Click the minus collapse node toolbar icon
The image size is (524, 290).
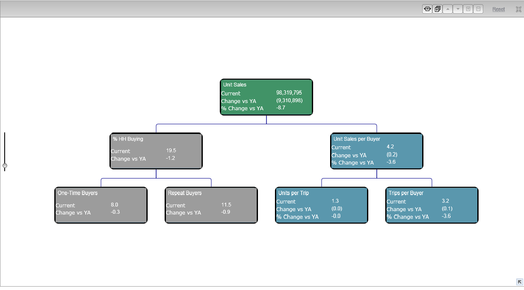coord(478,9)
